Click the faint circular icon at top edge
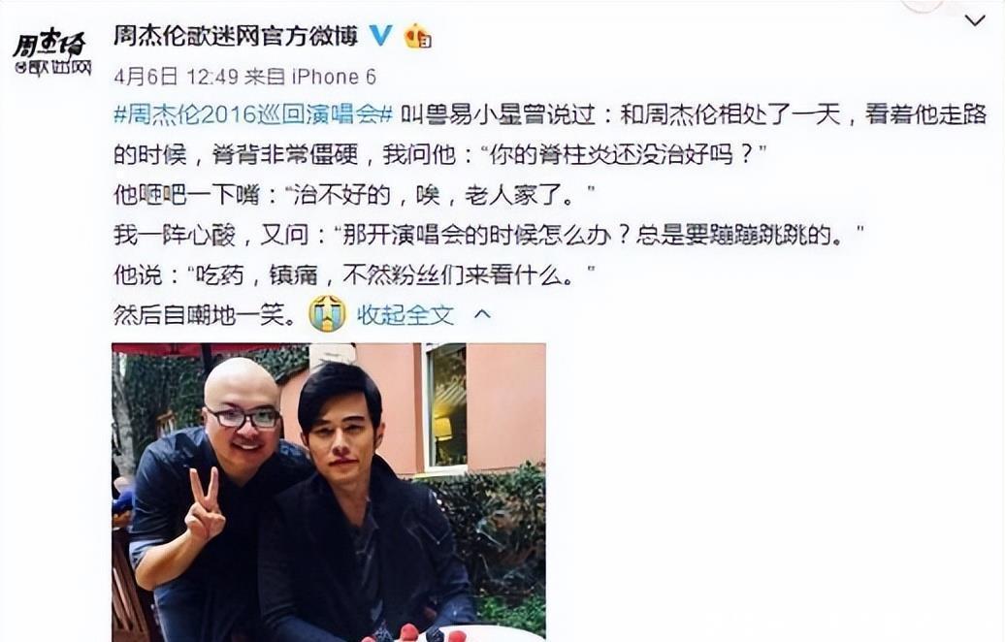 (x=921, y=5)
